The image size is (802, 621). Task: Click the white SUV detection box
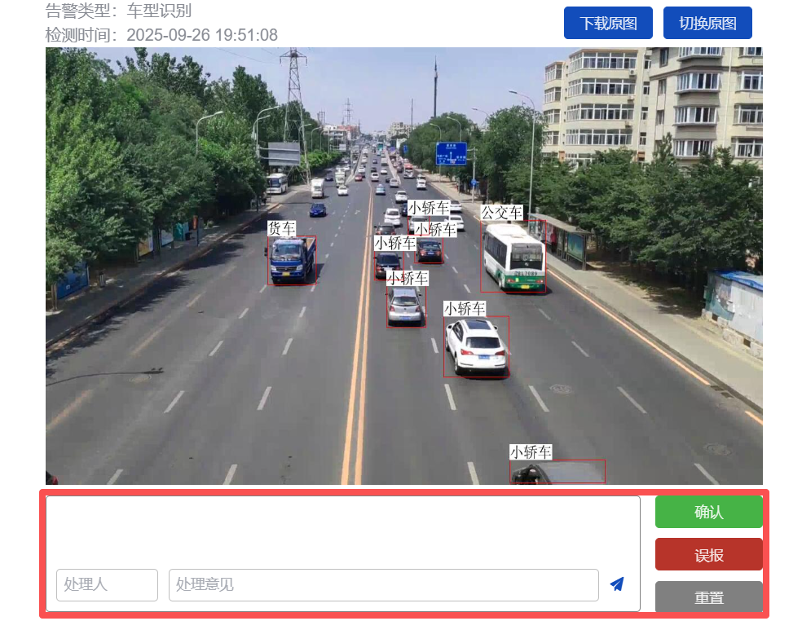click(x=476, y=346)
